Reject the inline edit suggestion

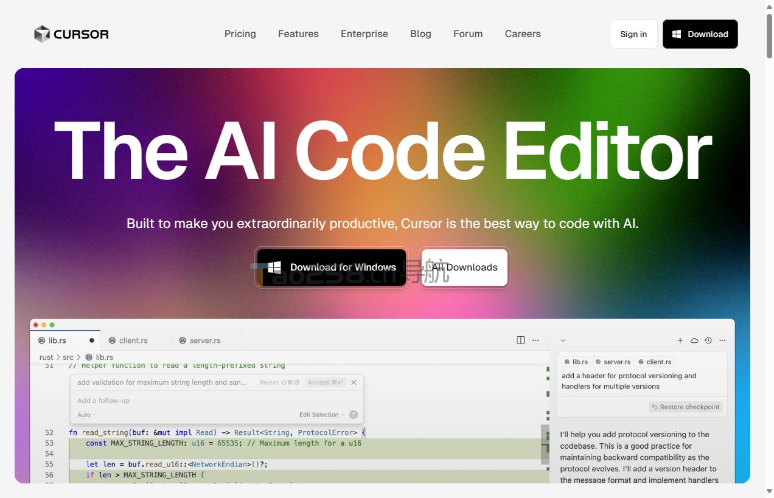tap(279, 382)
